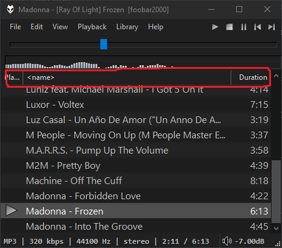
Task: Select Madonna - Into The Groove track
Action: tap(136, 226)
